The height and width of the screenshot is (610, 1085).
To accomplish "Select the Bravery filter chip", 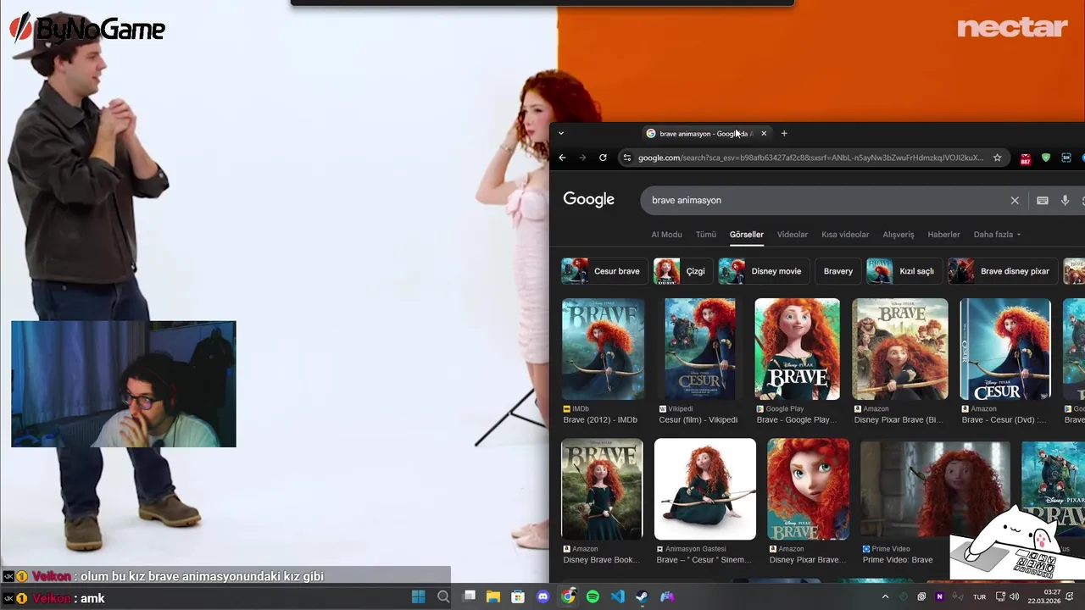I will point(838,271).
